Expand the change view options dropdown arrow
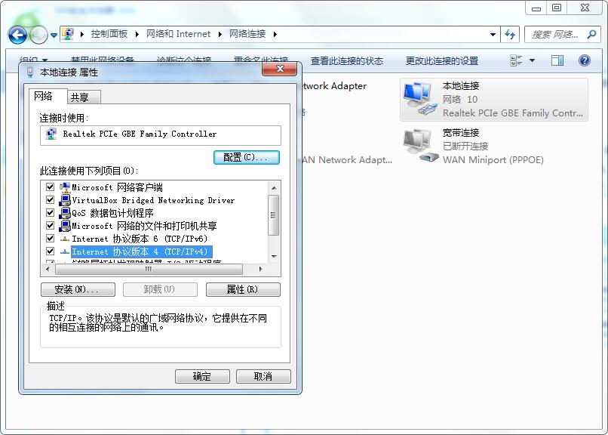Image resolution: width=608 pixels, height=435 pixels. 532,60
